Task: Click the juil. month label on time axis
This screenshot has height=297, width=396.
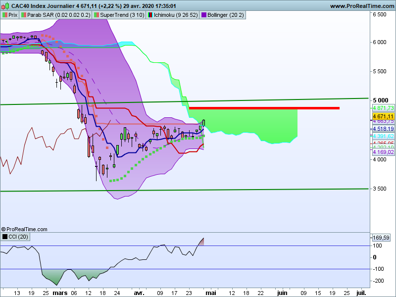Action: [x=361, y=293]
